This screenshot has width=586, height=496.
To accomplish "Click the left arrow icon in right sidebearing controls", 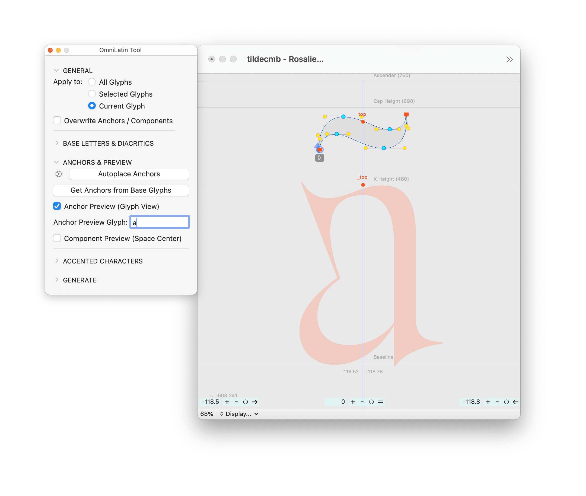I will 515,402.
